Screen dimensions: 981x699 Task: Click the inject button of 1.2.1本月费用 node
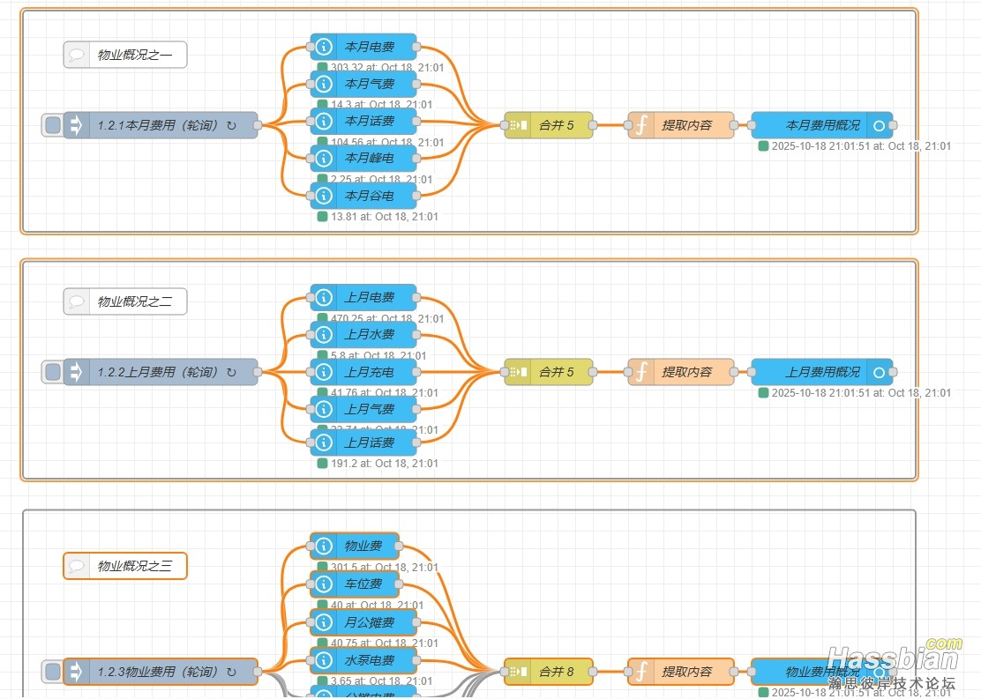tap(53, 126)
